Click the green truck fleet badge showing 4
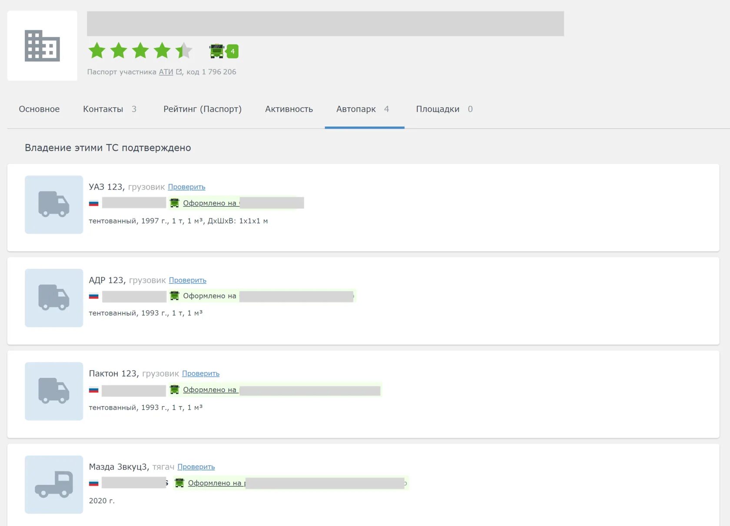The height and width of the screenshot is (526, 730). [x=223, y=51]
